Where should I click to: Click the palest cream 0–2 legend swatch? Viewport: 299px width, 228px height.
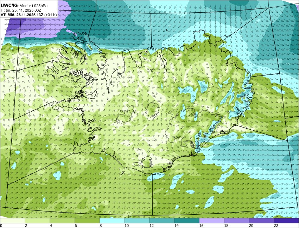coord(12,221)
